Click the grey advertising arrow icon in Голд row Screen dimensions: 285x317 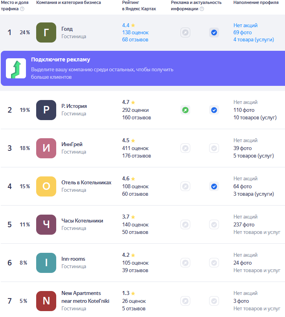pos(185,33)
